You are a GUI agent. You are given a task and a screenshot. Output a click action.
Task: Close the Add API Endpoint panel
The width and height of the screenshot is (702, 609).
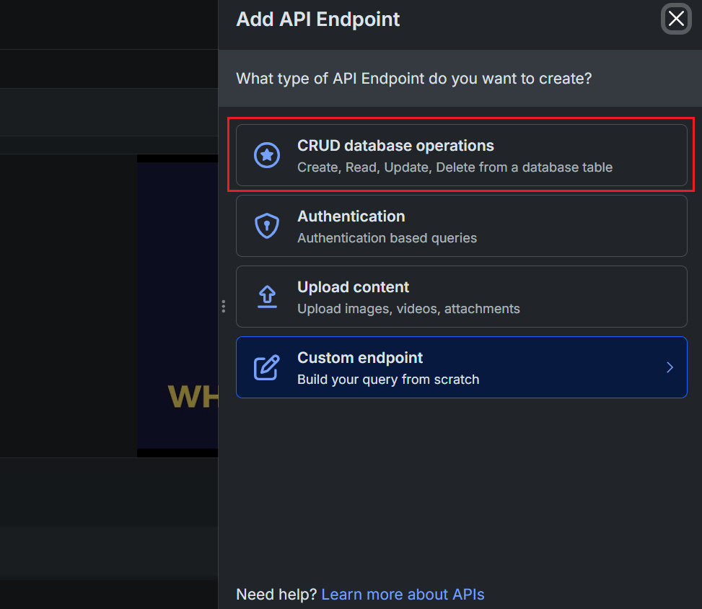pyautogui.click(x=676, y=19)
